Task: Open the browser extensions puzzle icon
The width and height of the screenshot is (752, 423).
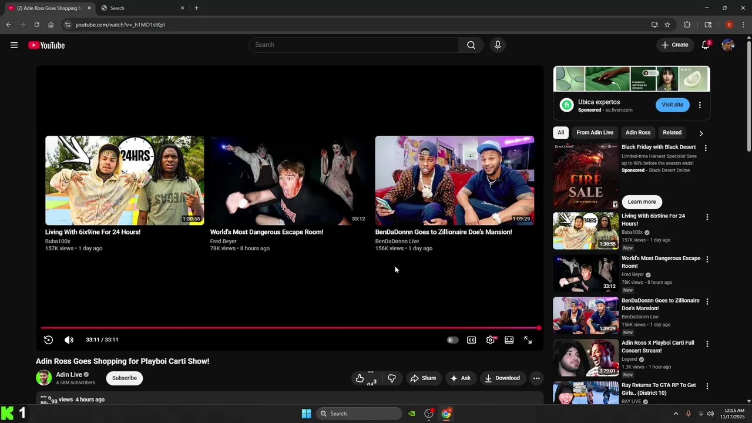Action: [x=687, y=25]
